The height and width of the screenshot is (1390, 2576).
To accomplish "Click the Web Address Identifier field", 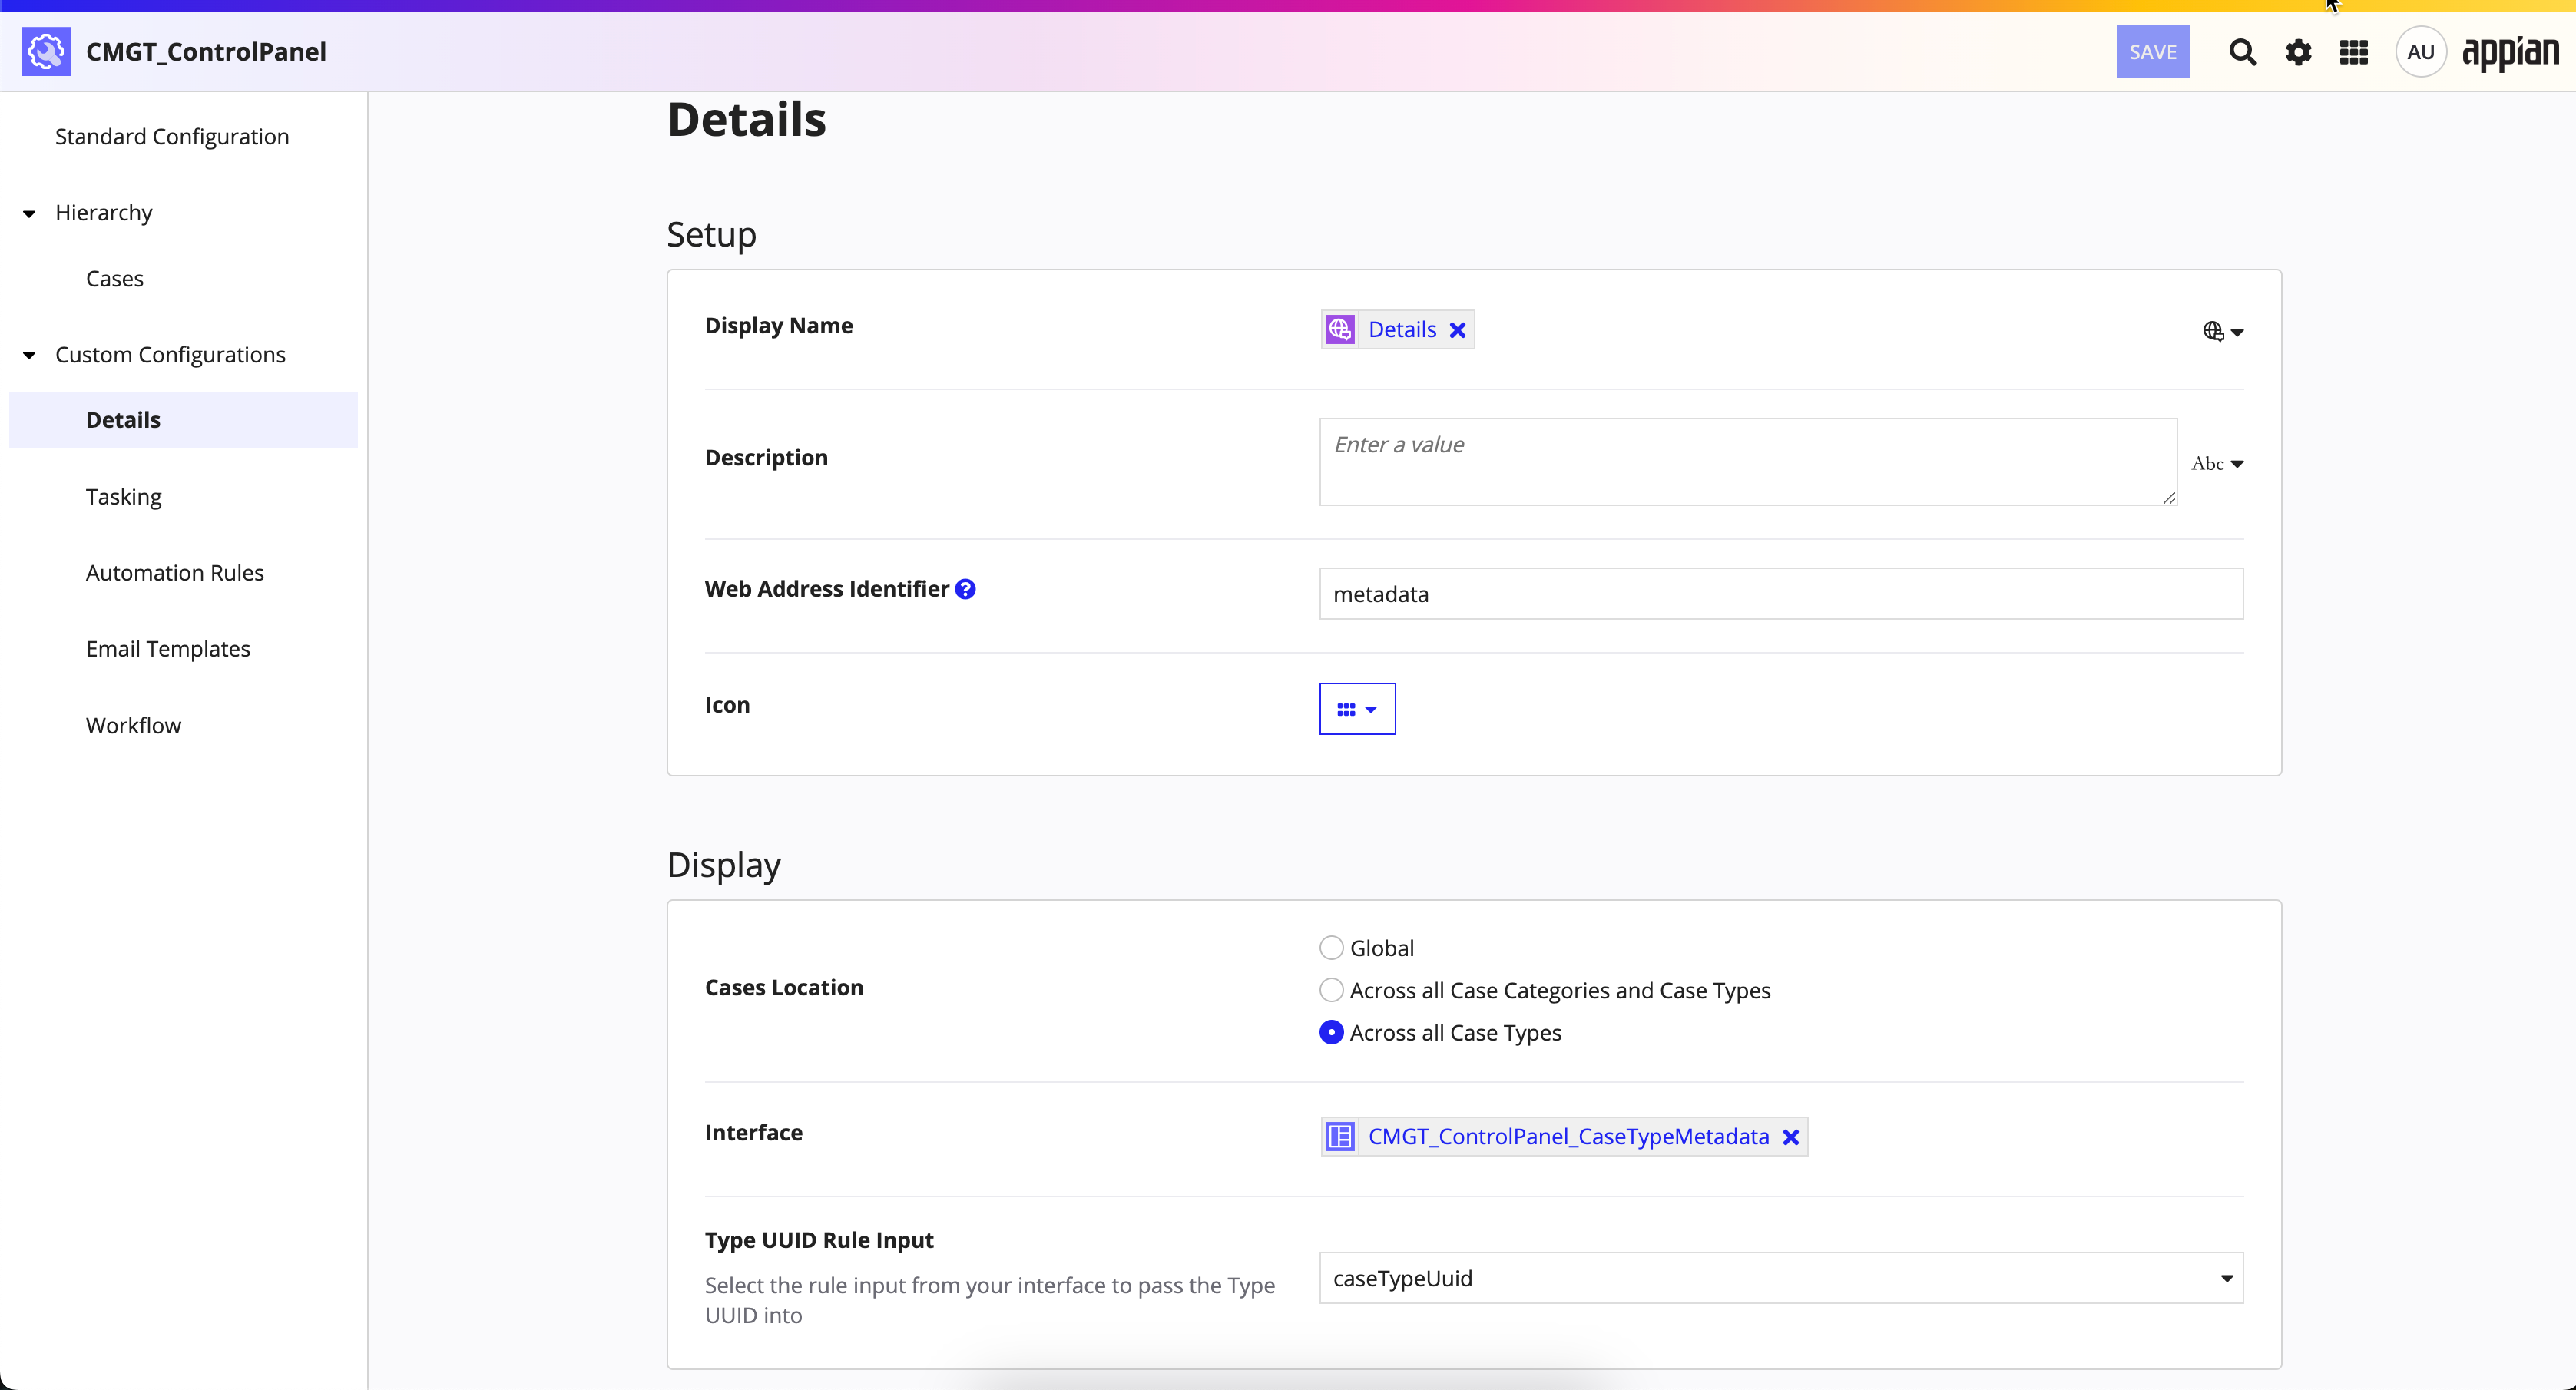I will coord(1781,594).
